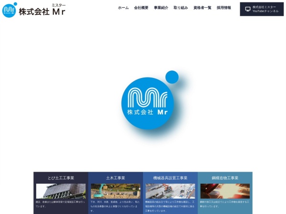This screenshot has height=214, width=286.
Task: Click the monitor icon in YouTube button
Action: coord(248,9)
